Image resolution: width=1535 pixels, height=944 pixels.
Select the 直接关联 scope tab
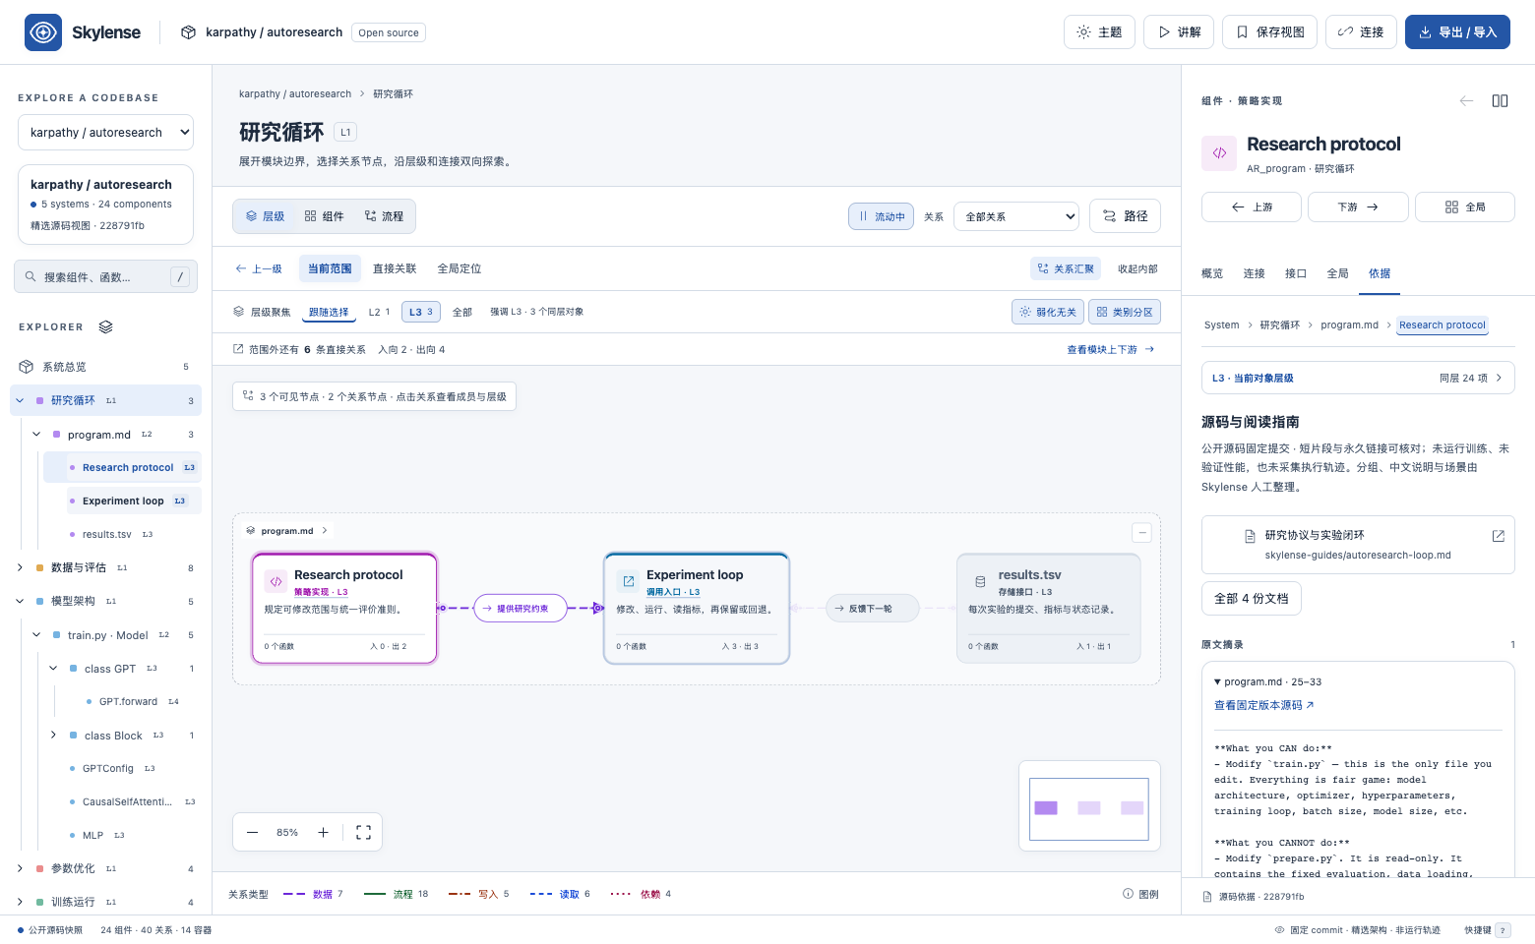point(395,268)
